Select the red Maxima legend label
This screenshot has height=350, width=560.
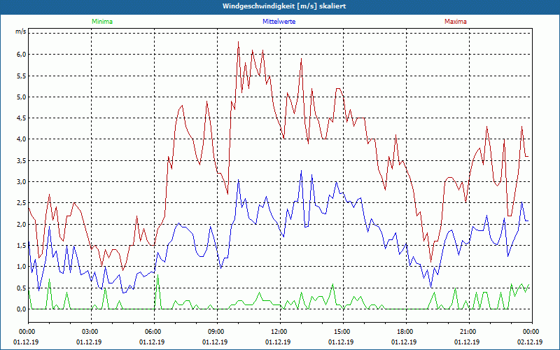456,22
